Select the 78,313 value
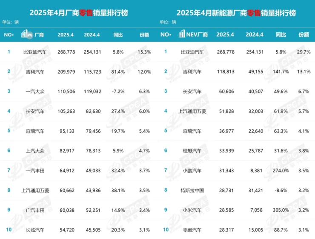Image resolution: width=315 pixels, height=239 pixels. (93, 151)
